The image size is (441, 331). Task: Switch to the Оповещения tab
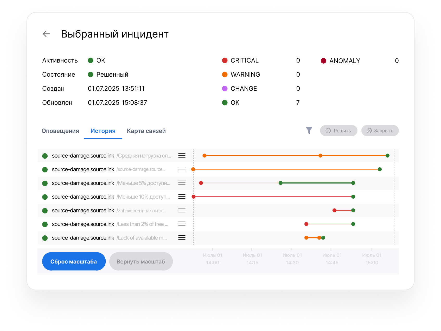(60, 131)
